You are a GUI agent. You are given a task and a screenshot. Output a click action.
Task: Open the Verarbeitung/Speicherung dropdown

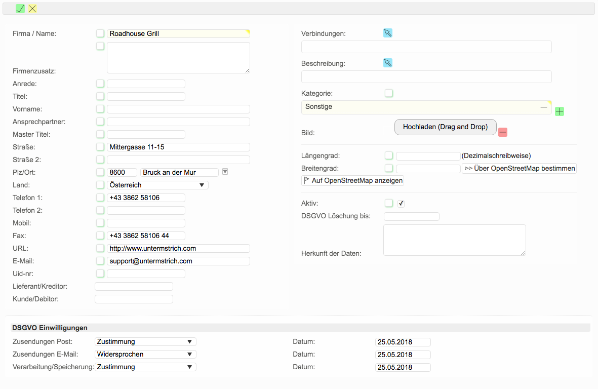145,367
